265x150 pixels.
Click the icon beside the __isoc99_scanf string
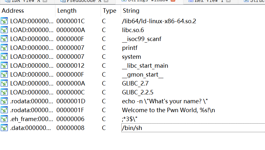tap(4, 39)
